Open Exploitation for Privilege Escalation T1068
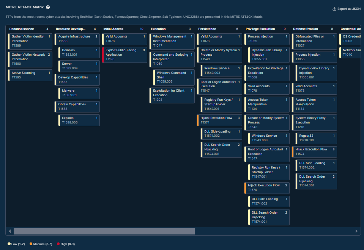364x250 pixels. [x=266, y=73]
